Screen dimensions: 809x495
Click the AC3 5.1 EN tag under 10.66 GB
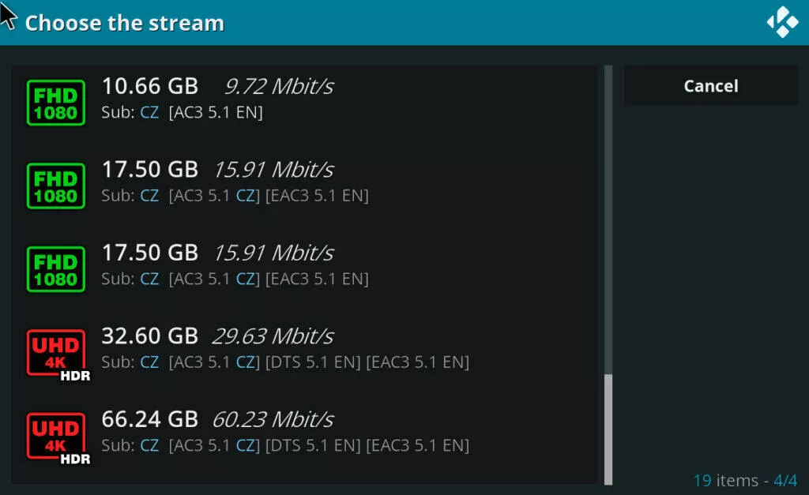coord(216,112)
